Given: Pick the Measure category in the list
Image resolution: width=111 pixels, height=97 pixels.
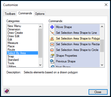Looking at the screenshot, I should (x=13, y=43).
